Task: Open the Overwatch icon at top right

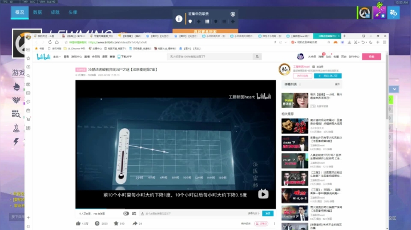Action: click(x=365, y=13)
